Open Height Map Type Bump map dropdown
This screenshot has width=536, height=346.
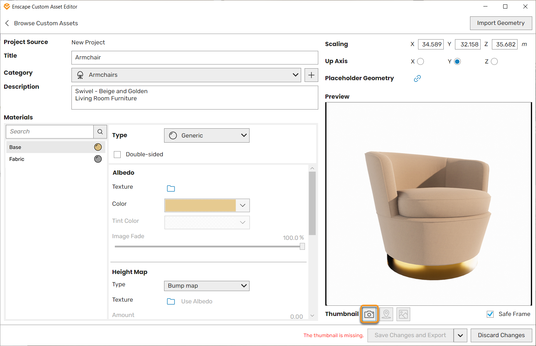[207, 286]
